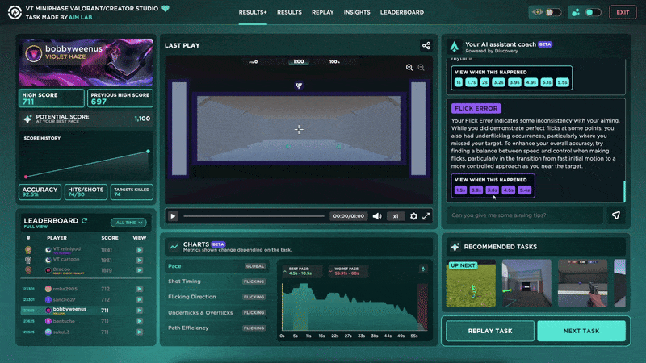Image resolution: width=646 pixels, height=363 pixels.
Task: Change the x1 playback speed selector
Action: coord(396,216)
